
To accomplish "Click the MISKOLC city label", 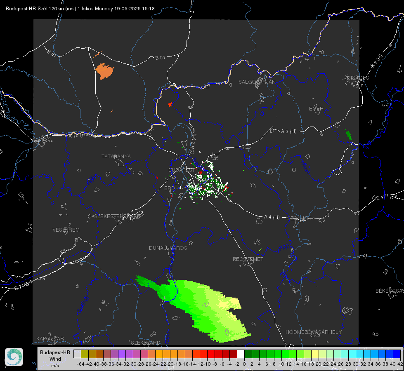I will [358, 78].
